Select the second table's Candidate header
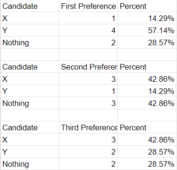This screenshot has height=170, width=177. 29,67
